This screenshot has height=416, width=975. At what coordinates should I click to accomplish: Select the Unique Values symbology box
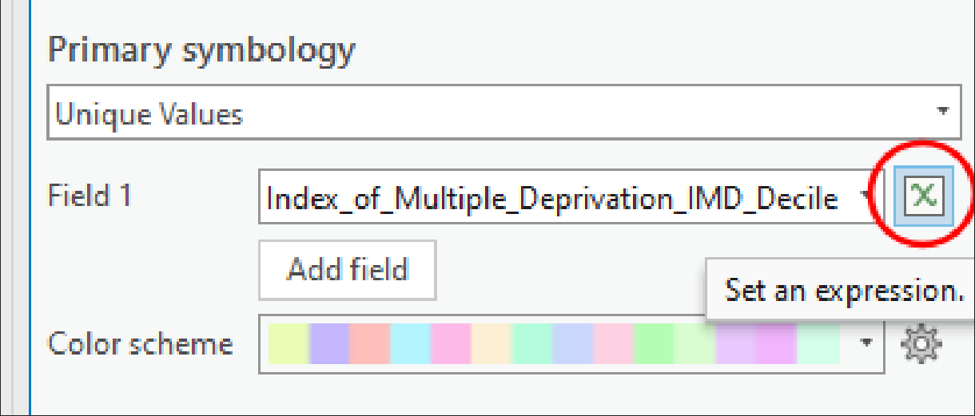click(480, 115)
